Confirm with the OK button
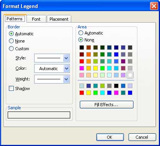The height and width of the screenshot is (146, 160). (110, 137)
